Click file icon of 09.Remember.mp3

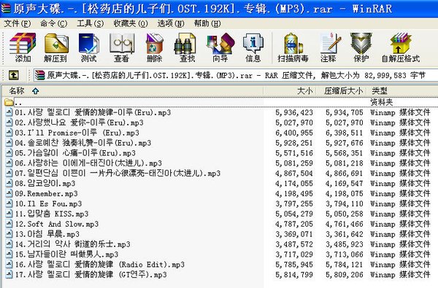9,193
